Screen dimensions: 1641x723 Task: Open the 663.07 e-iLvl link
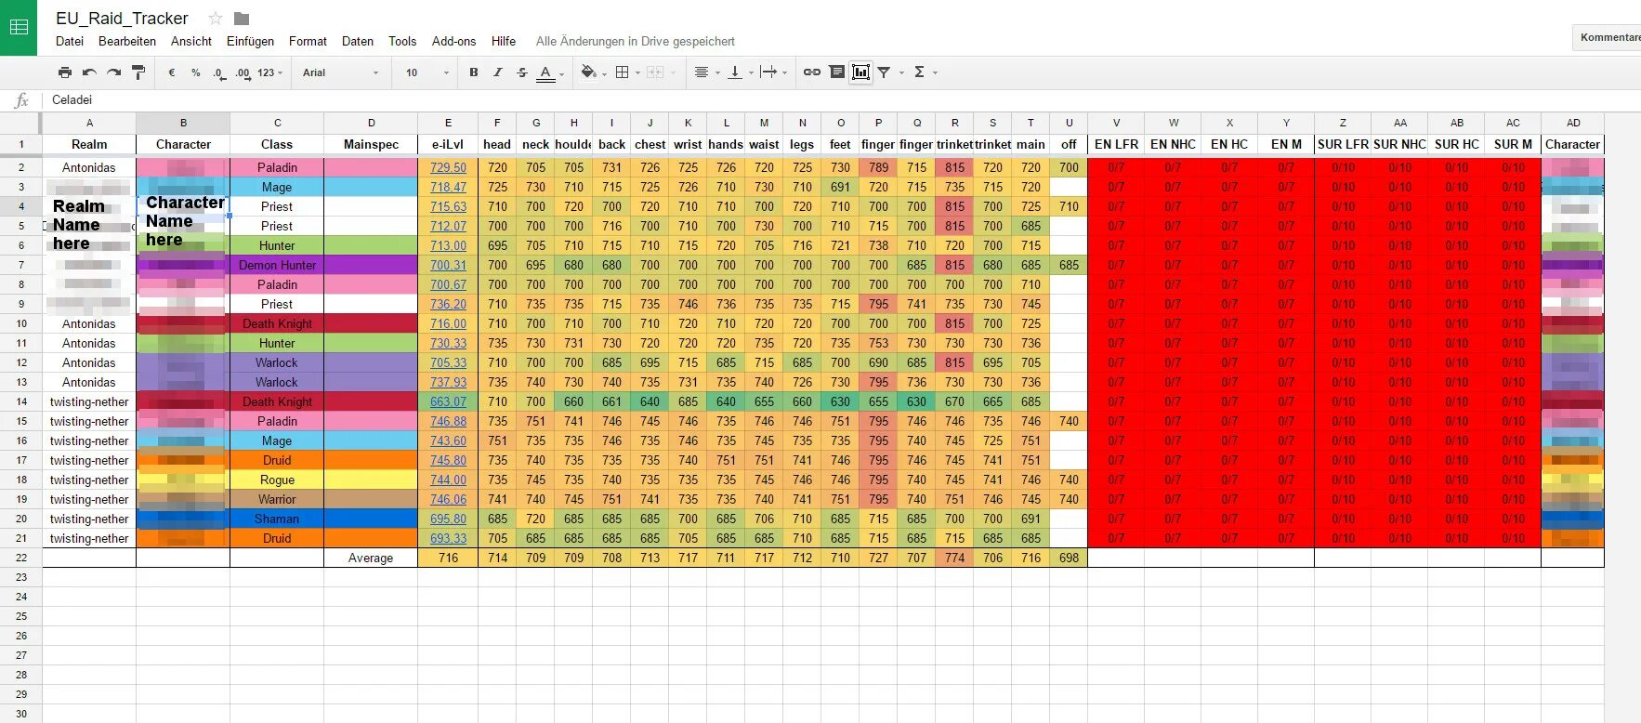(448, 401)
